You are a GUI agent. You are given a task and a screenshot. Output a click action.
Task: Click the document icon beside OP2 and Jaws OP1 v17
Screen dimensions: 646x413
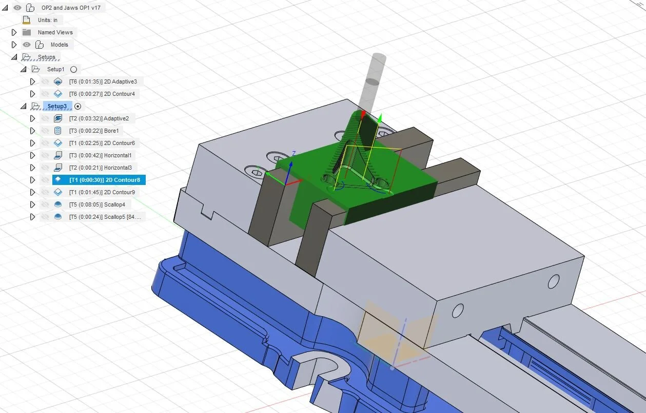point(30,8)
